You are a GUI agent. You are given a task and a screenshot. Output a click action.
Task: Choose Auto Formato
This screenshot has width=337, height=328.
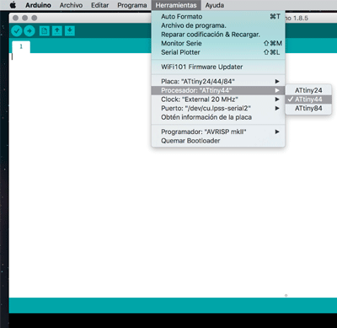(x=218, y=17)
